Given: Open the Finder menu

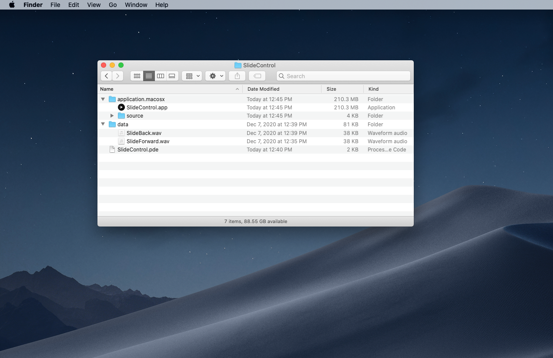Looking at the screenshot, I should [33, 5].
